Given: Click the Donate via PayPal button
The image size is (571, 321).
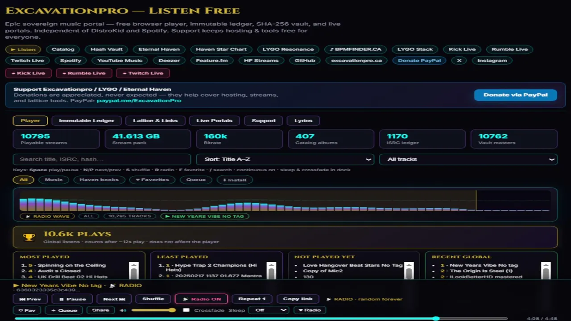Looking at the screenshot, I should [x=515, y=95].
